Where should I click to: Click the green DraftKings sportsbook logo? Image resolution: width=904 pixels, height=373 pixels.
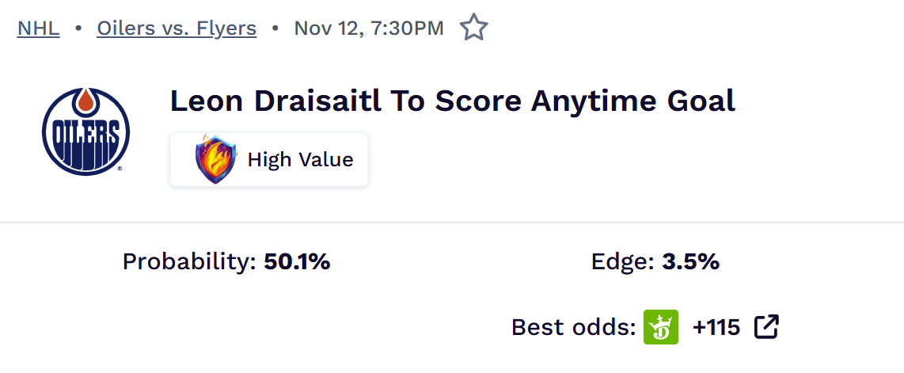coord(661,327)
